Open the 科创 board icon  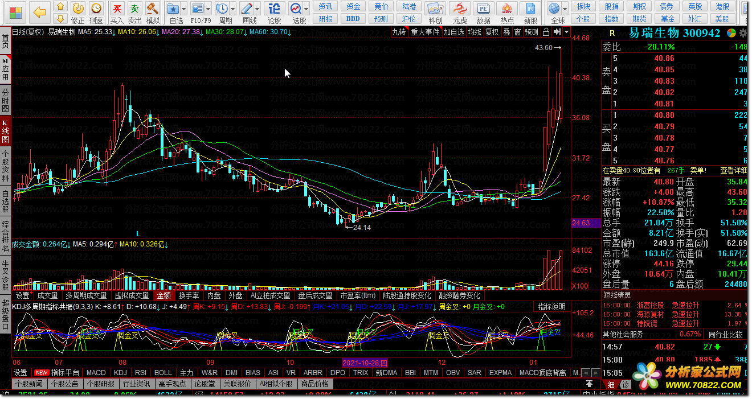tap(436, 9)
